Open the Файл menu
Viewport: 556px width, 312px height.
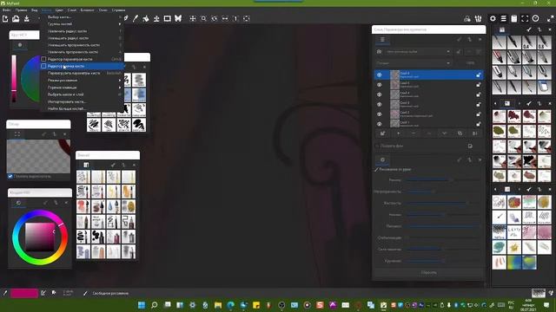(x=7, y=10)
